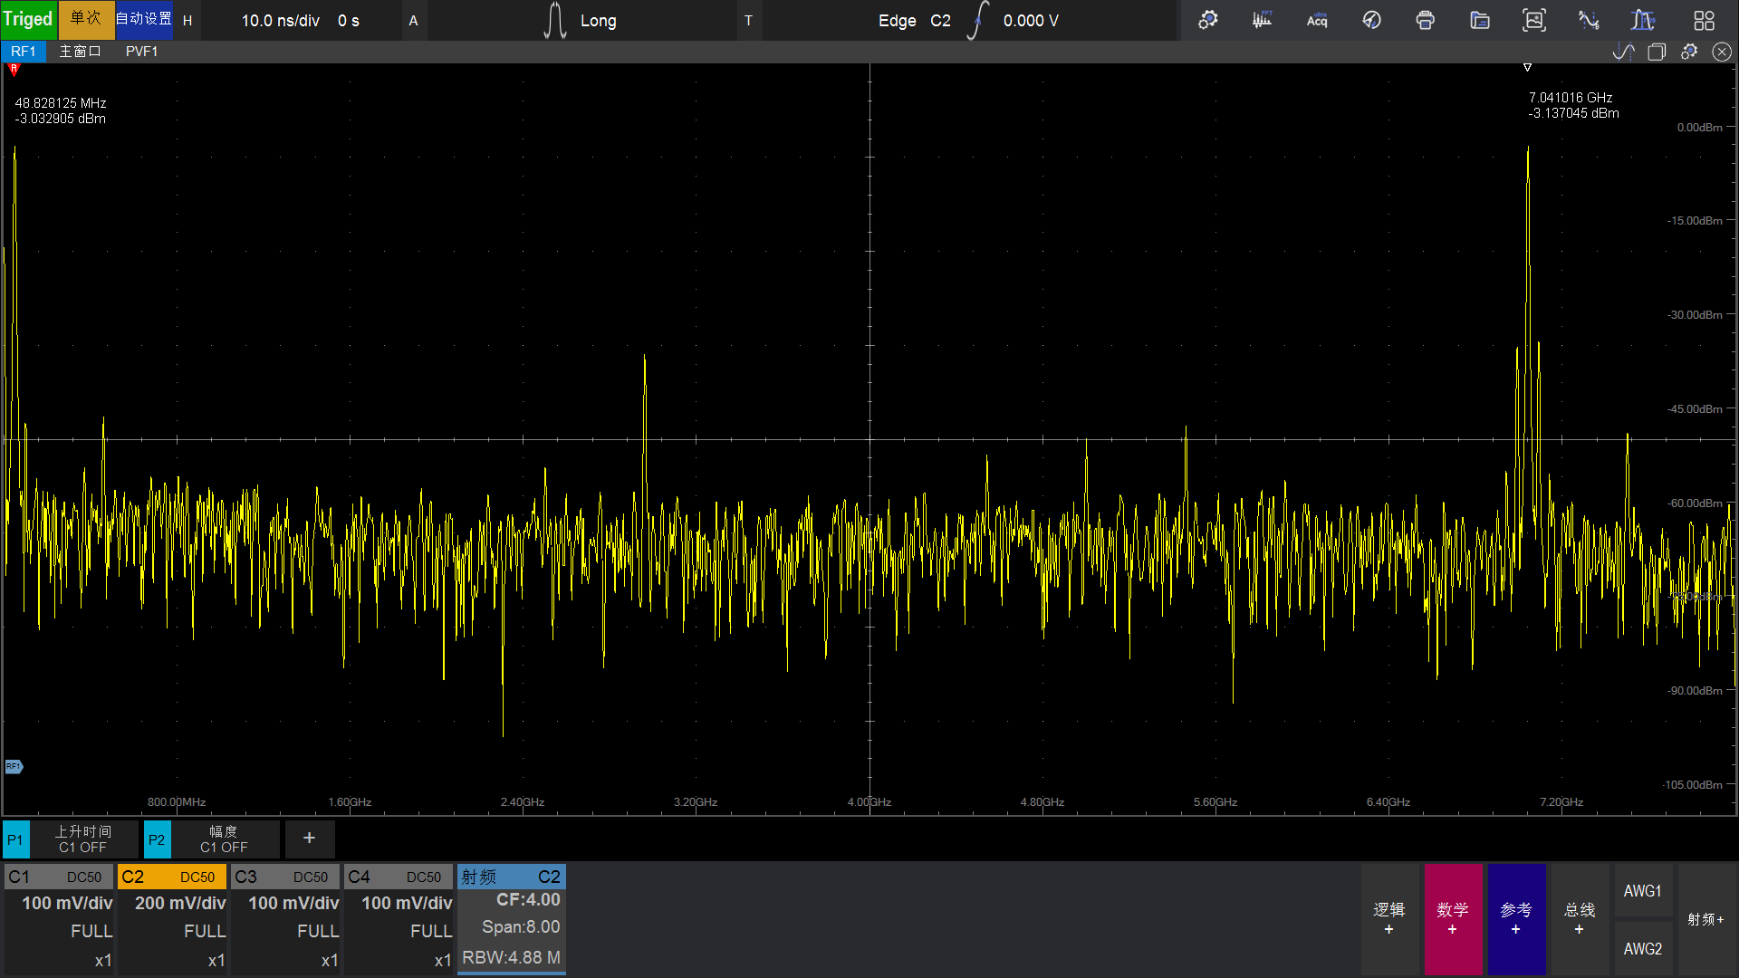Select the RF1 tab
Image resolution: width=1739 pixels, height=978 pixels.
pos(24,52)
